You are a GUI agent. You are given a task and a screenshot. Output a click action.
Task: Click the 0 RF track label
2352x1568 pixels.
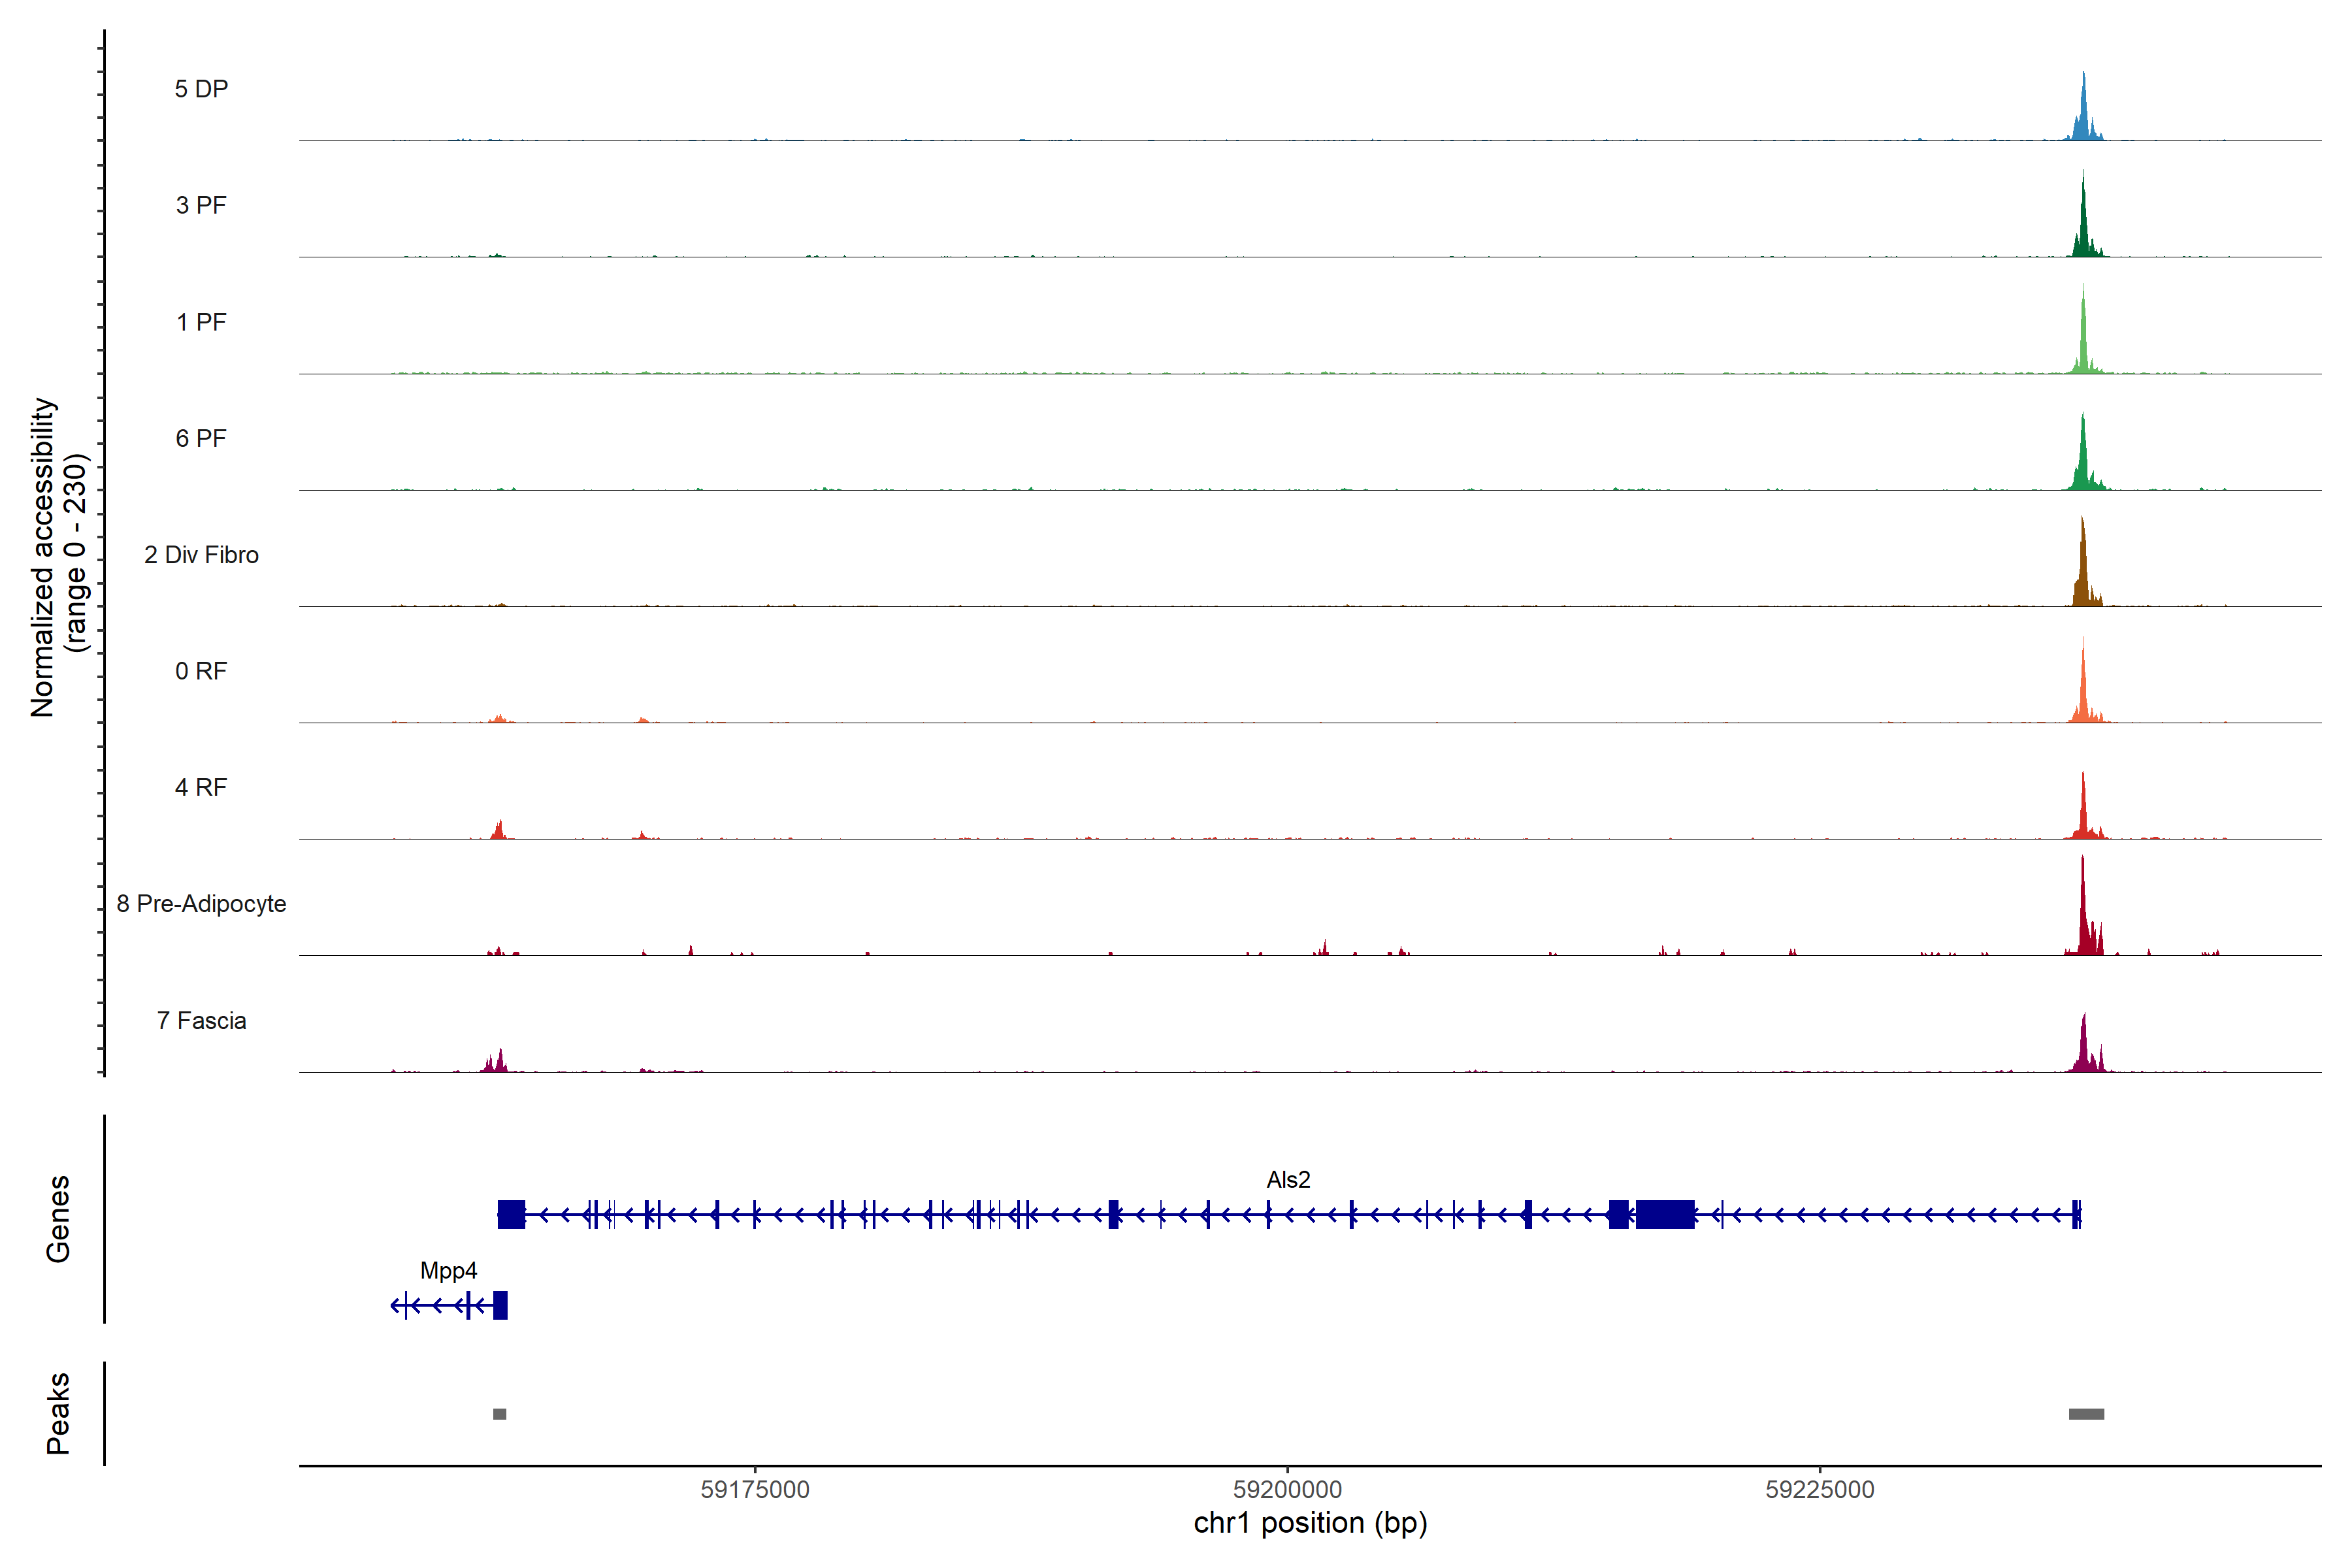(x=201, y=671)
